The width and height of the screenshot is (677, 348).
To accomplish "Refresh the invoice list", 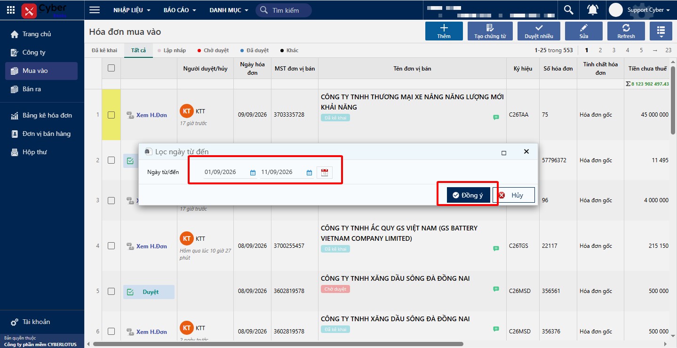I will pyautogui.click(x=626, y=31).
